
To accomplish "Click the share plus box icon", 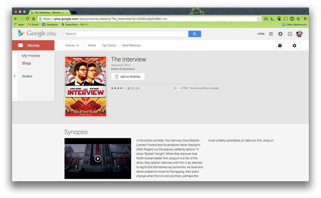I will (x=290, y=34).
